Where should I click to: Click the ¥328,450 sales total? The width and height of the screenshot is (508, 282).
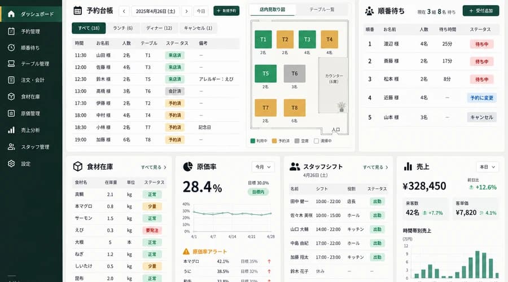[424, 186]
